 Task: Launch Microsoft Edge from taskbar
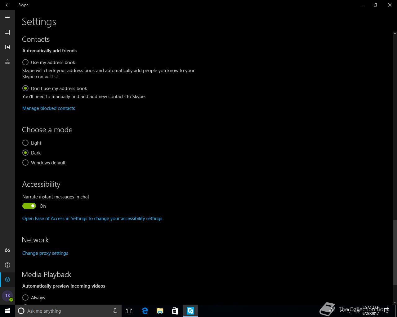(x=145, y=311)
